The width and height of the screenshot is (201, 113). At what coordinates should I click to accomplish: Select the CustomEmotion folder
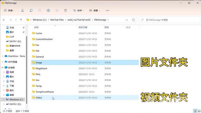(85, 39)
